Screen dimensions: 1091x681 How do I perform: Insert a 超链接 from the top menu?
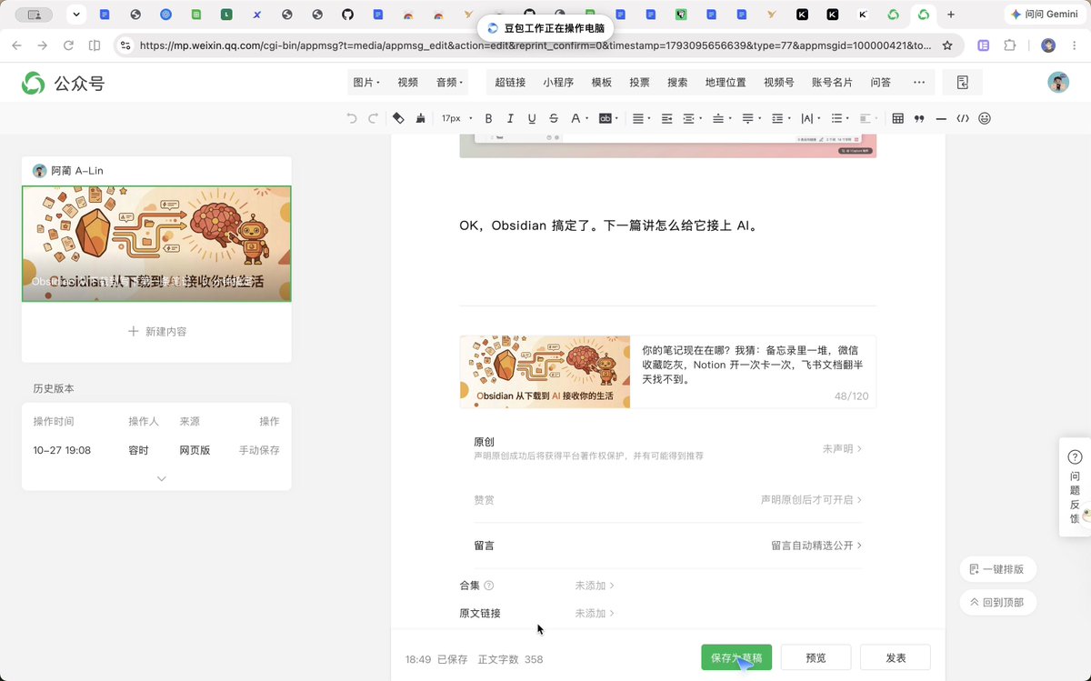(510, 82)
